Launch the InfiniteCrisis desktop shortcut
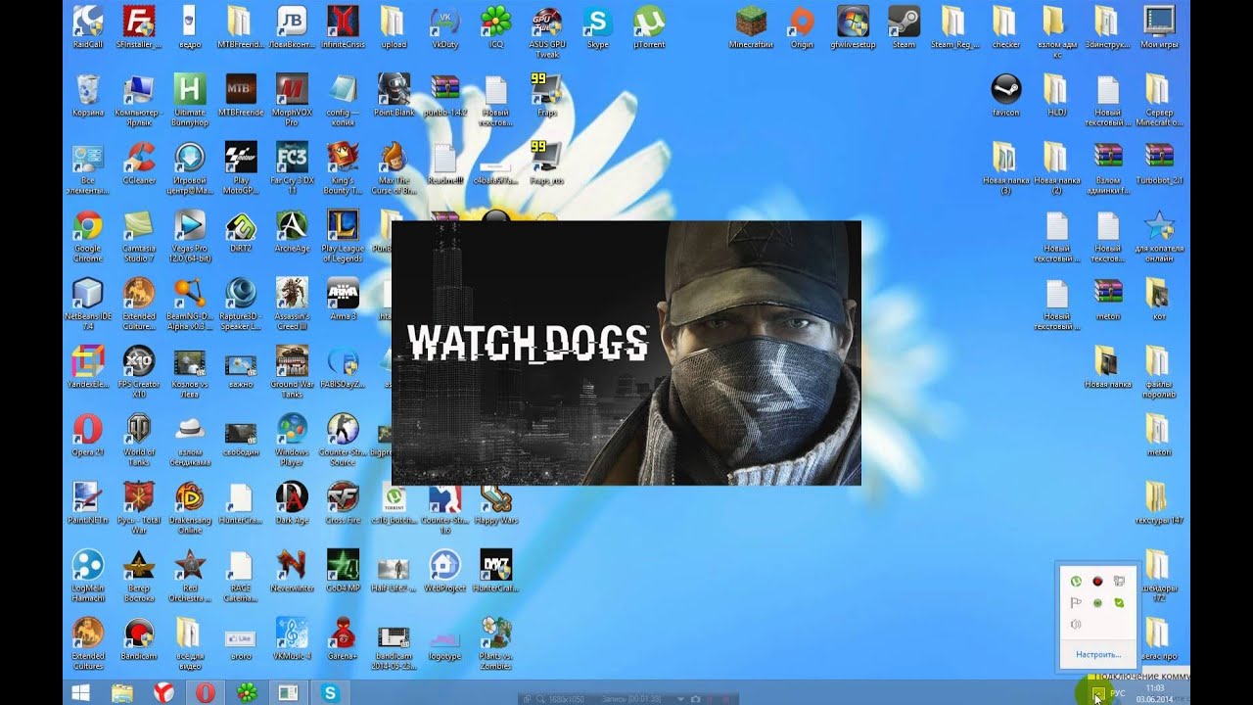 tap(343, 26)
